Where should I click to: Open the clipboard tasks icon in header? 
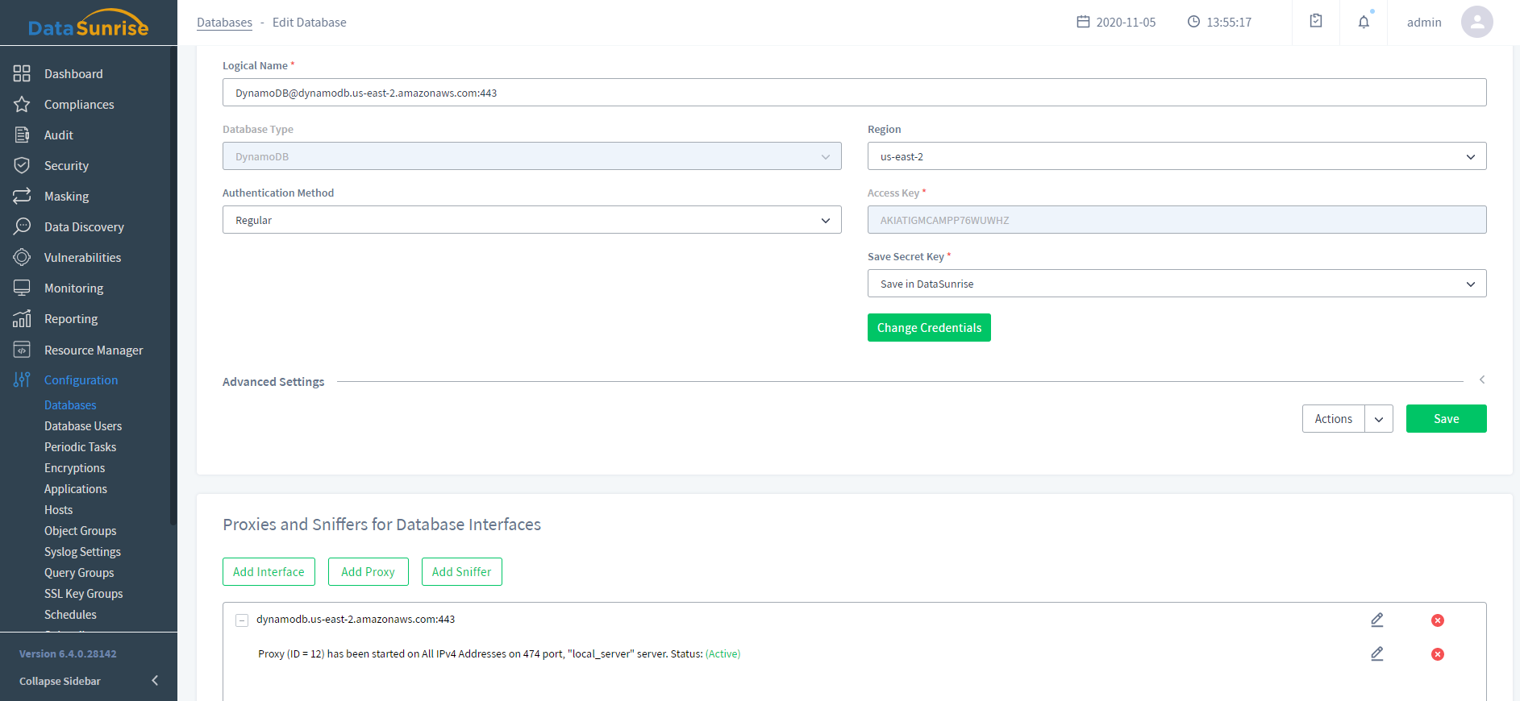point(1316,22)
